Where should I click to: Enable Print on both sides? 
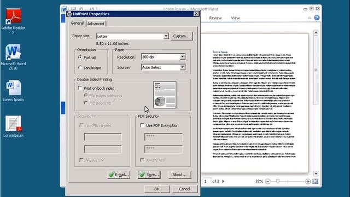point(80,88)
